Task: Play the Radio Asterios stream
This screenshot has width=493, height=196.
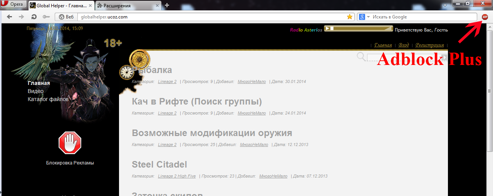Action: tap(327, 28)
